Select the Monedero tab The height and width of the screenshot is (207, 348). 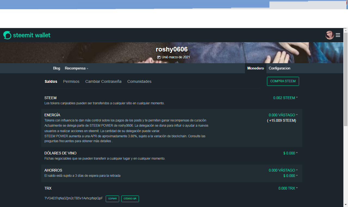(256, 68)
